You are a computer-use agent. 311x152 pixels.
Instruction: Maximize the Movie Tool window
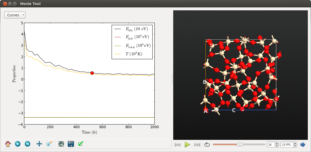pos(15,3)
